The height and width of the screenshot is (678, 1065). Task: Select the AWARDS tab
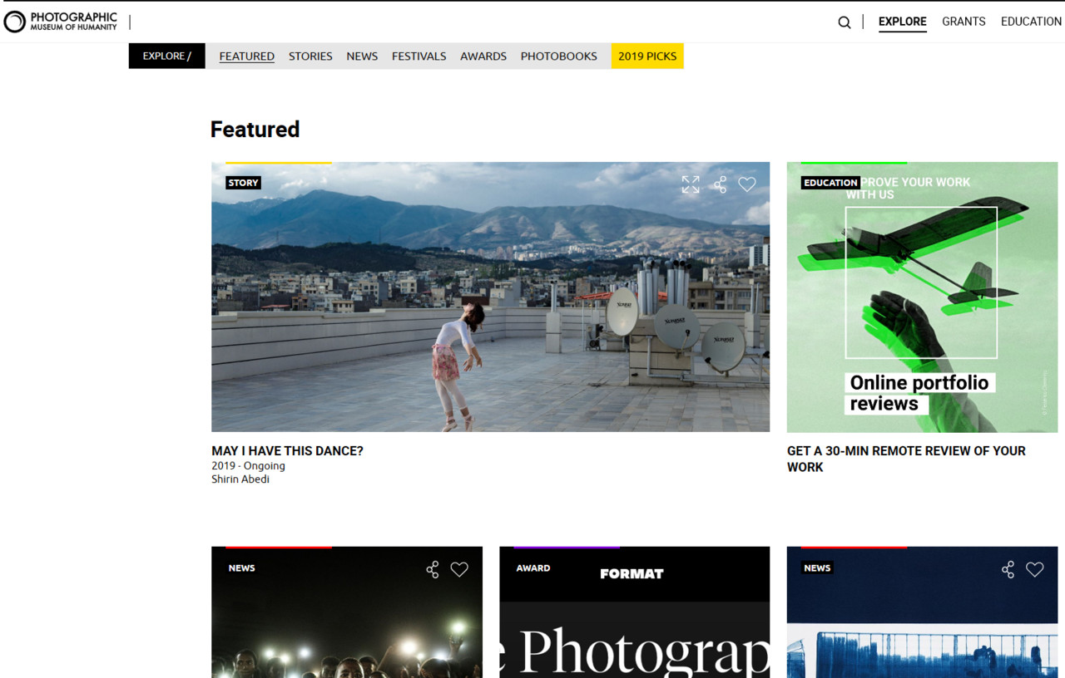pos(483,56)
